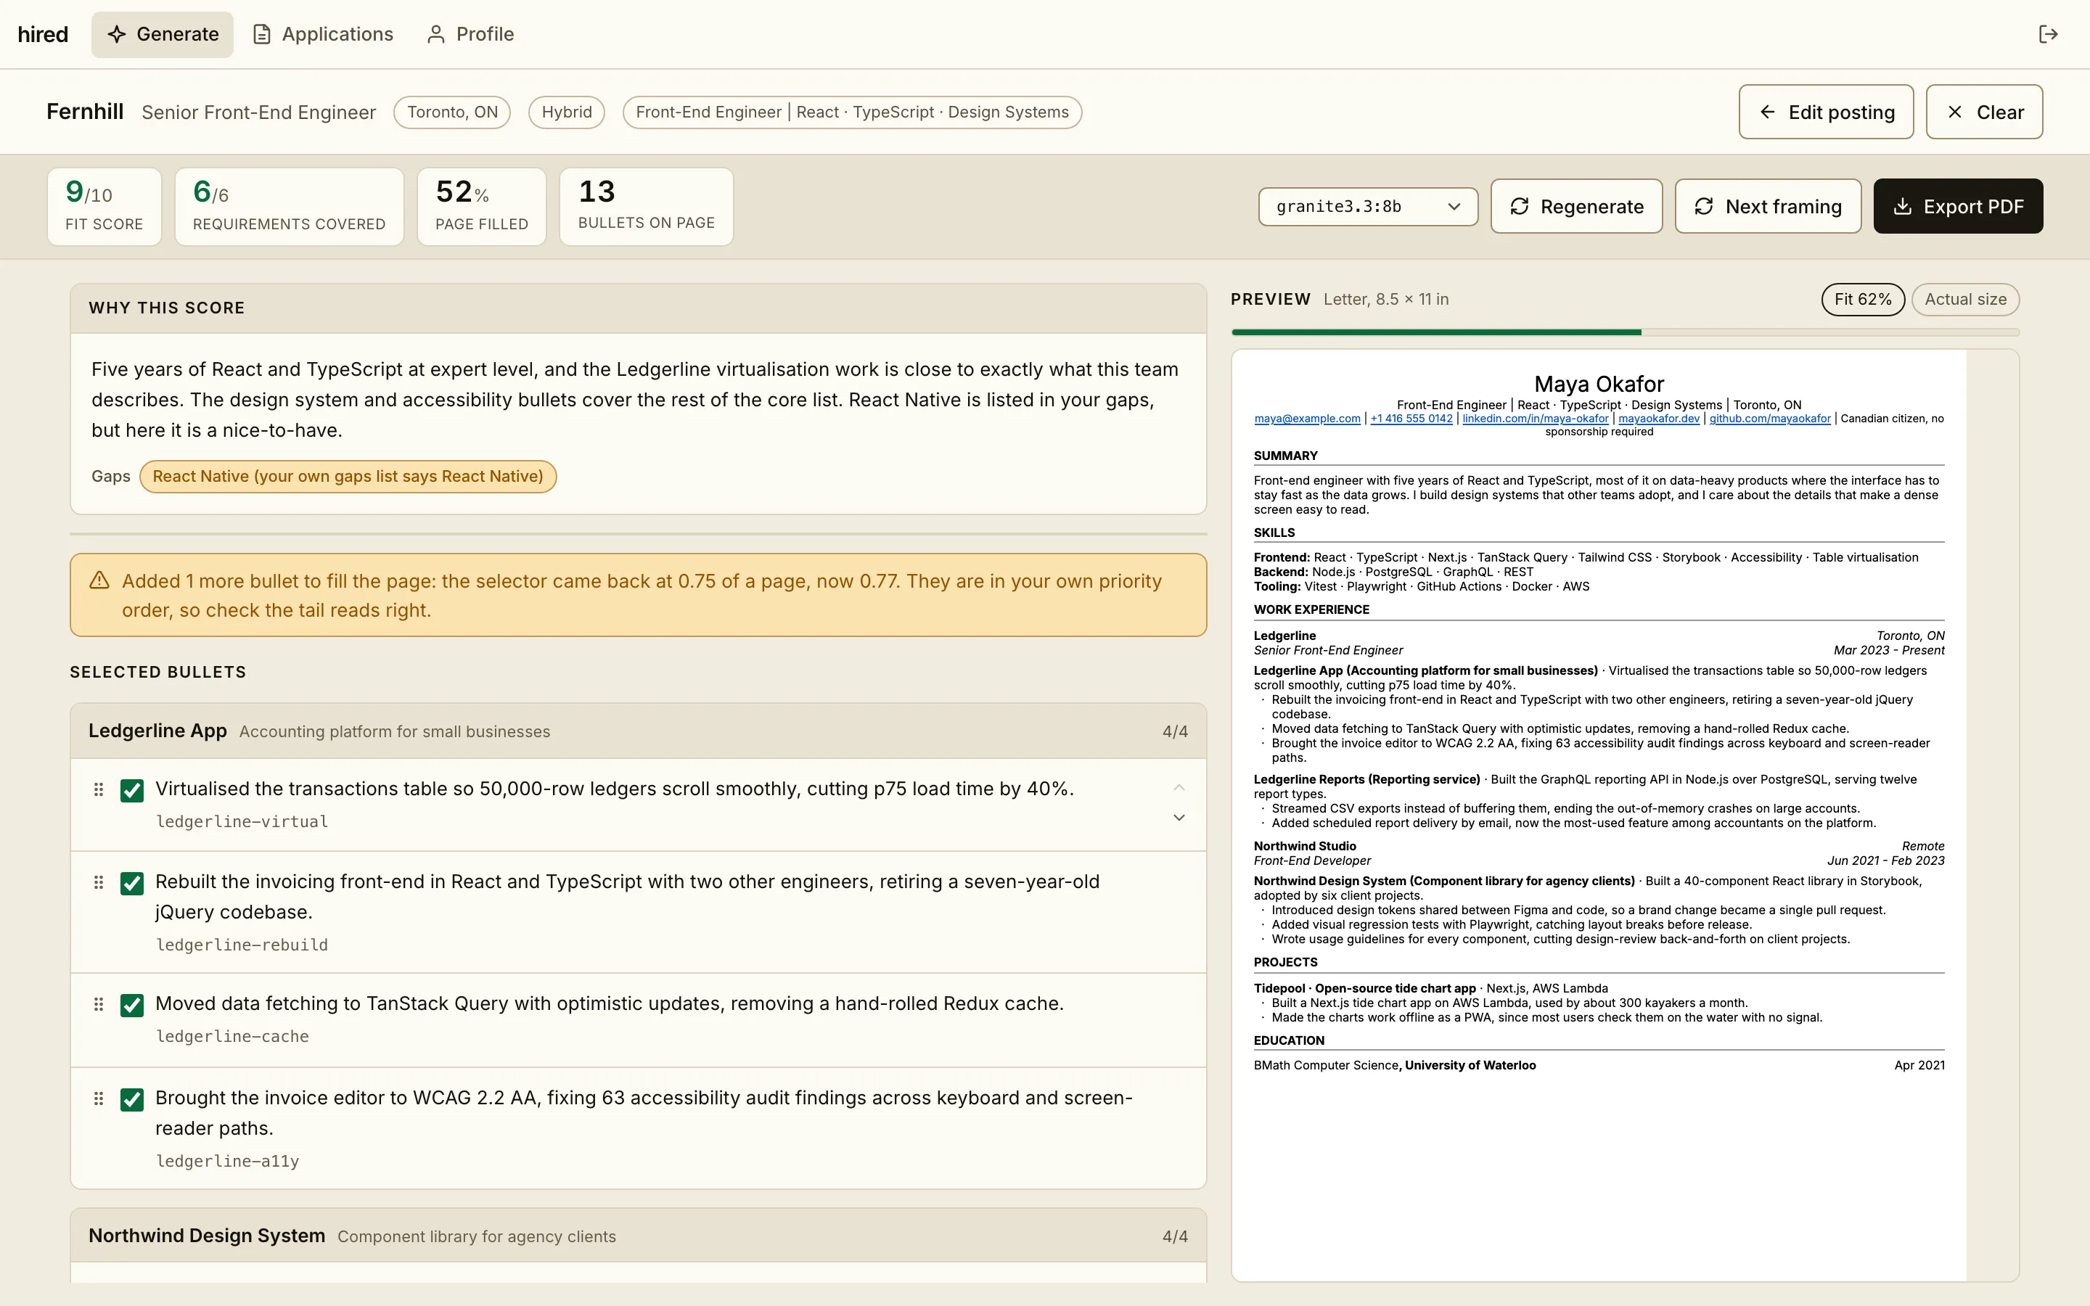Uncheck the Rebuilt invoicing front-end bullet
Screen dimensions: 2090x1306
pyautogui.click(x=132, y=884)
